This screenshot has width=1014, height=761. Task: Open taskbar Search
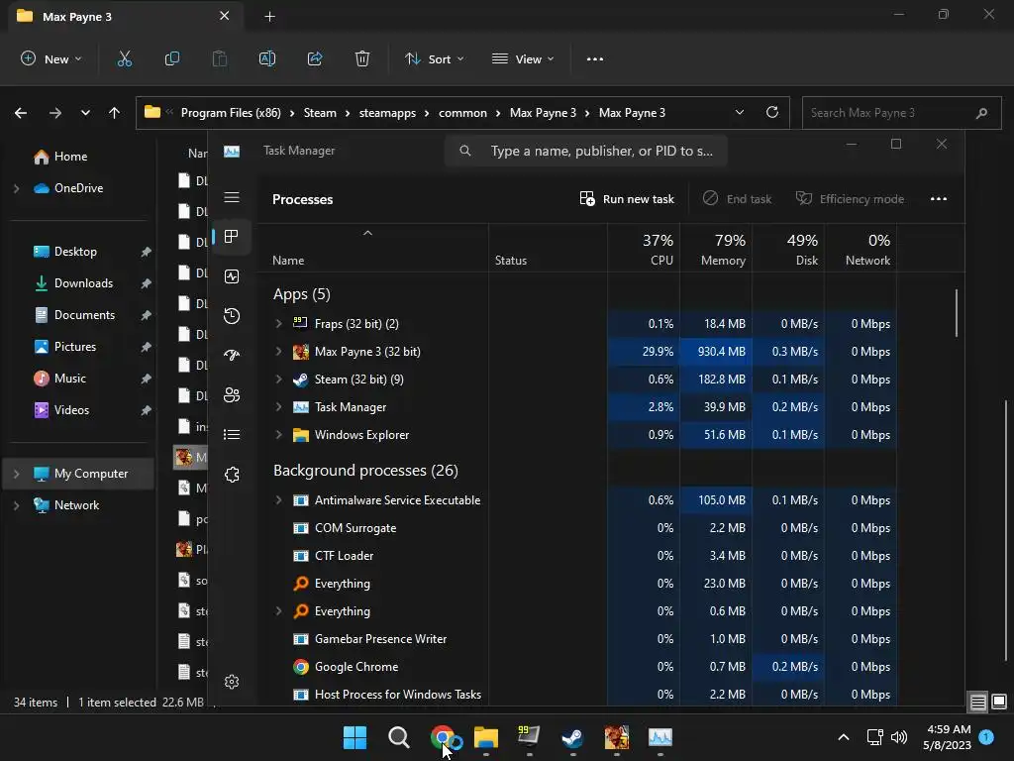398,737
